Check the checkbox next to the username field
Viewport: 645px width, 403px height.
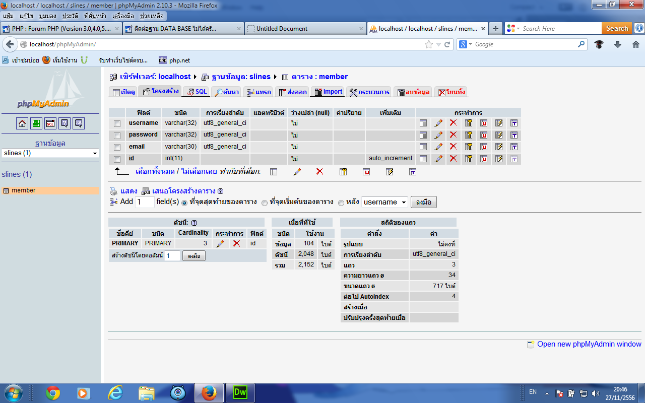tap(117, 123)
